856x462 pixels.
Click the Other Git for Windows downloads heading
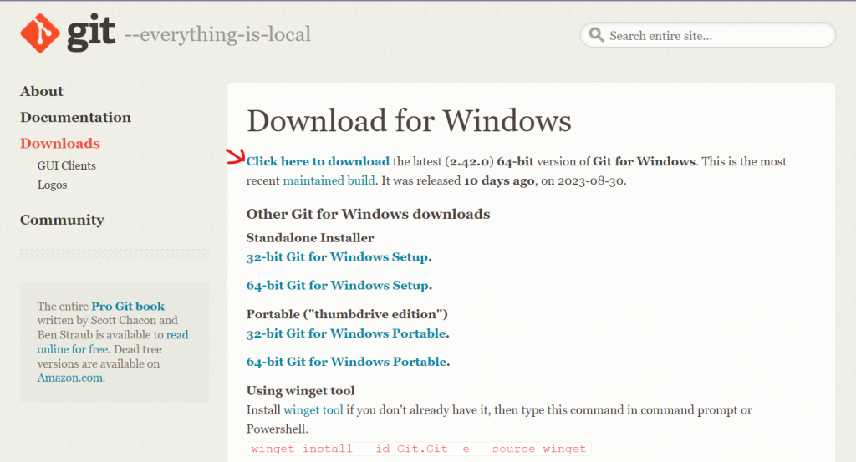[368, 214]
